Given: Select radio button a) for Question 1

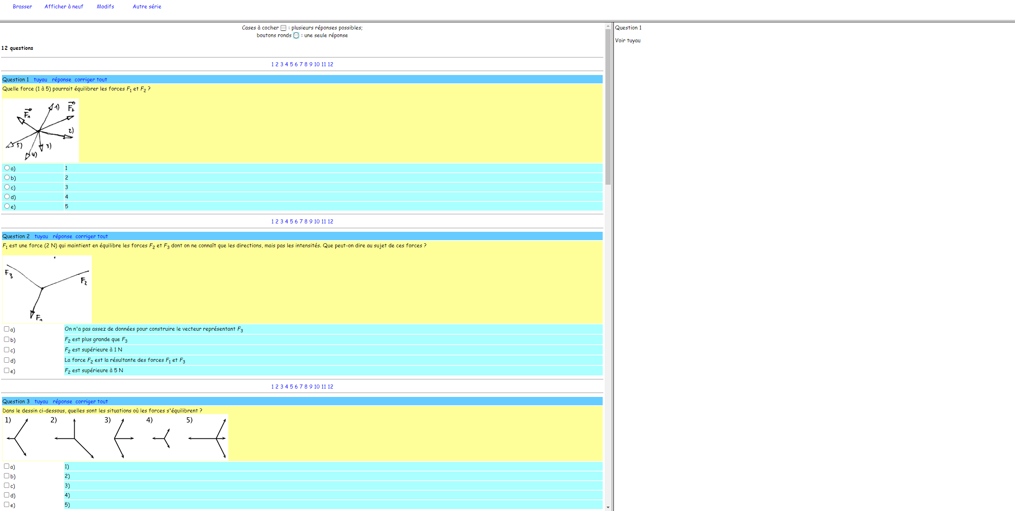Looking at the screenshot, I should tap(7, 168).
